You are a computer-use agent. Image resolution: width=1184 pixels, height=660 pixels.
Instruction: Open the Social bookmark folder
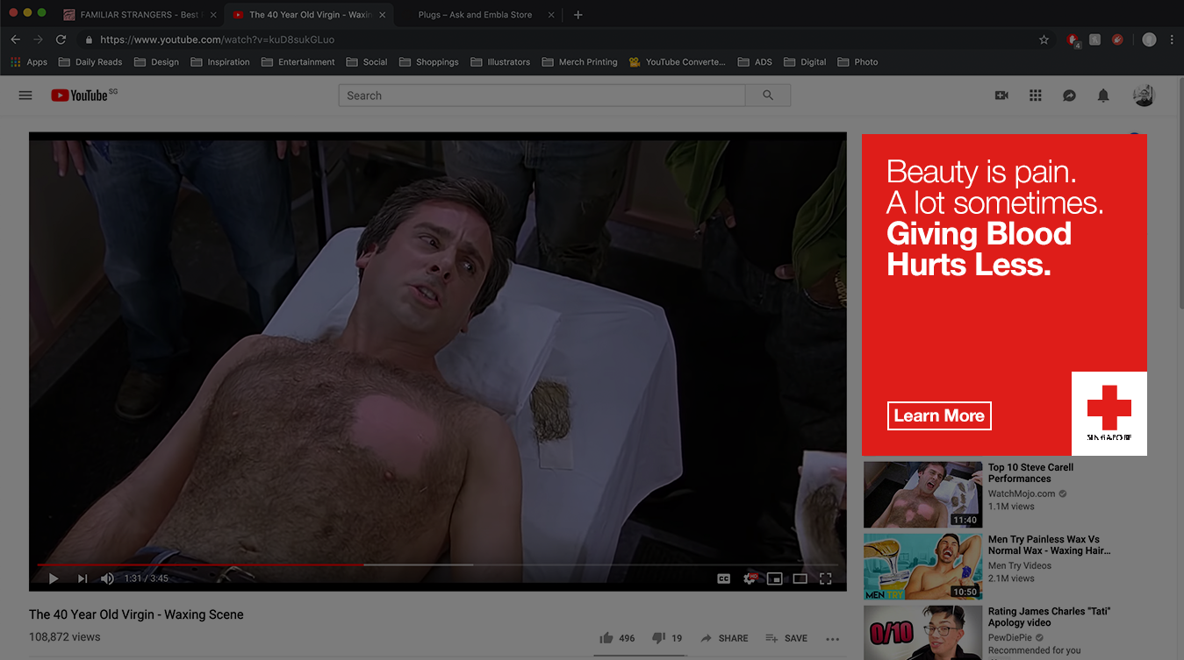pos(367,62)
